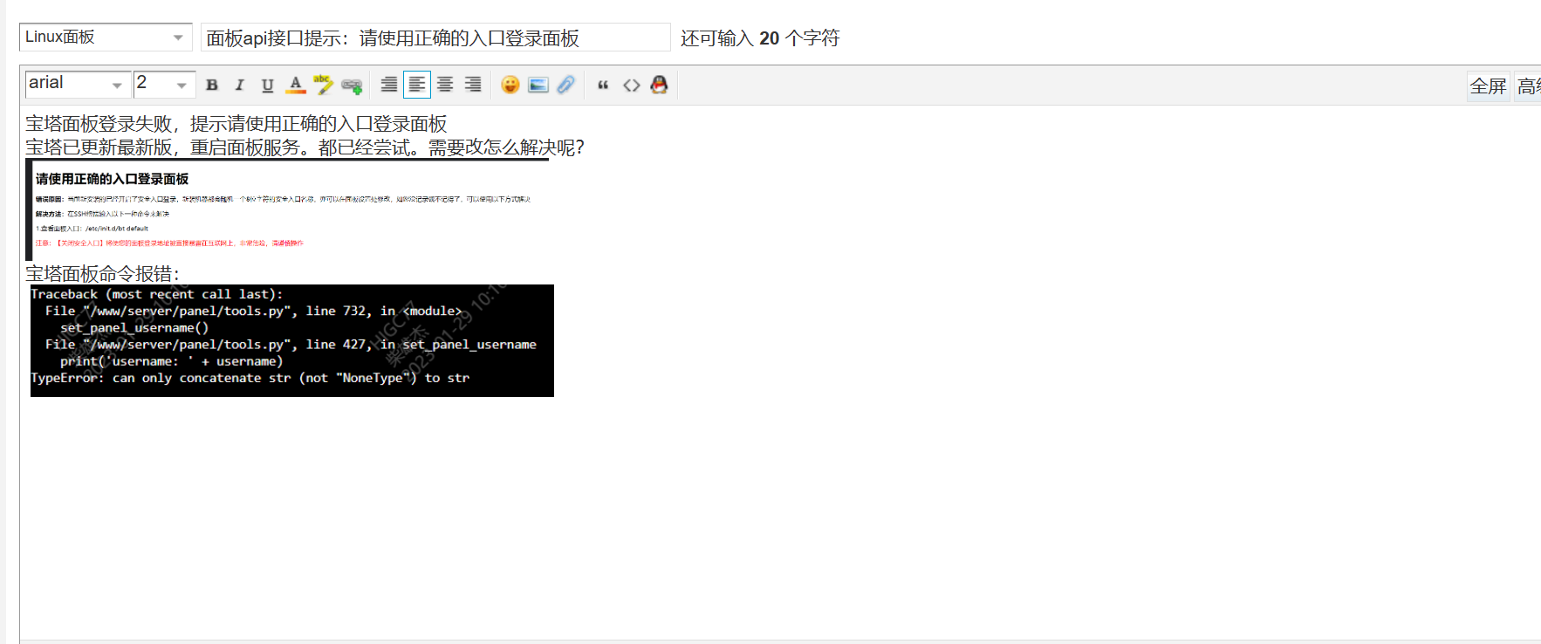Toggle underline text formatting
Image resolution: width=1541 pixels, height=644 pixels.
click(267, 85)
